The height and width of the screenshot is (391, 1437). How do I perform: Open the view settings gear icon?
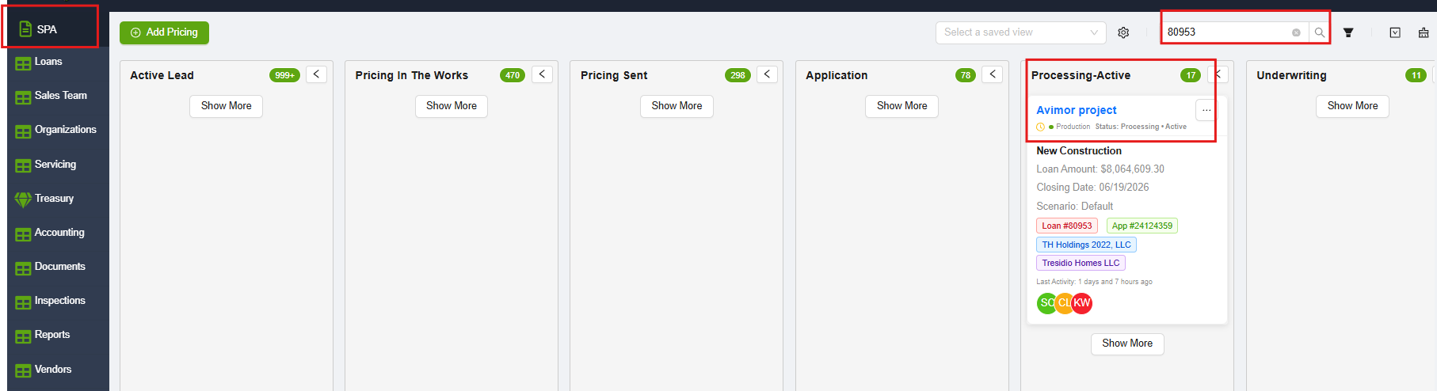[1123, 32]
